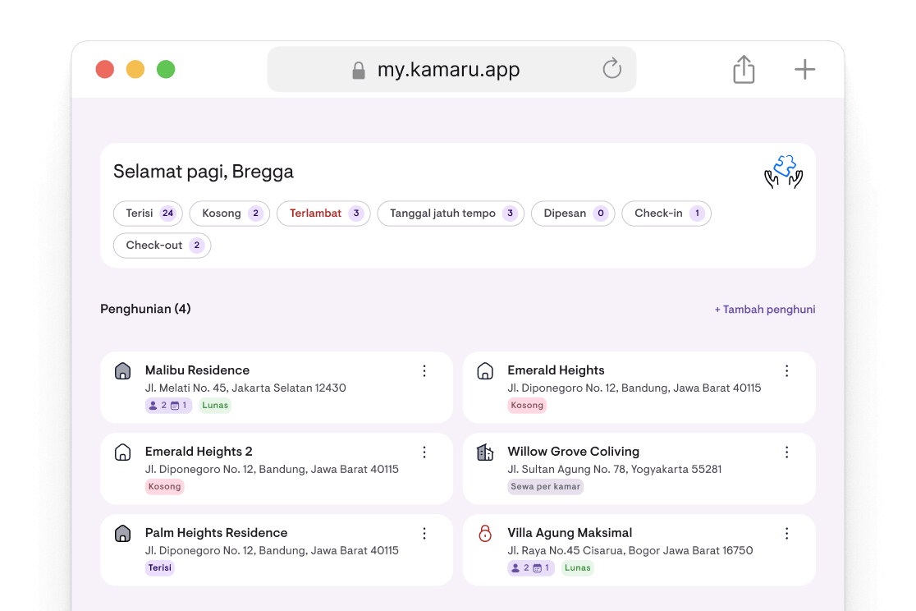Click the Penghunian (4) heading
The image size is (916, 611).
point(145,309)
